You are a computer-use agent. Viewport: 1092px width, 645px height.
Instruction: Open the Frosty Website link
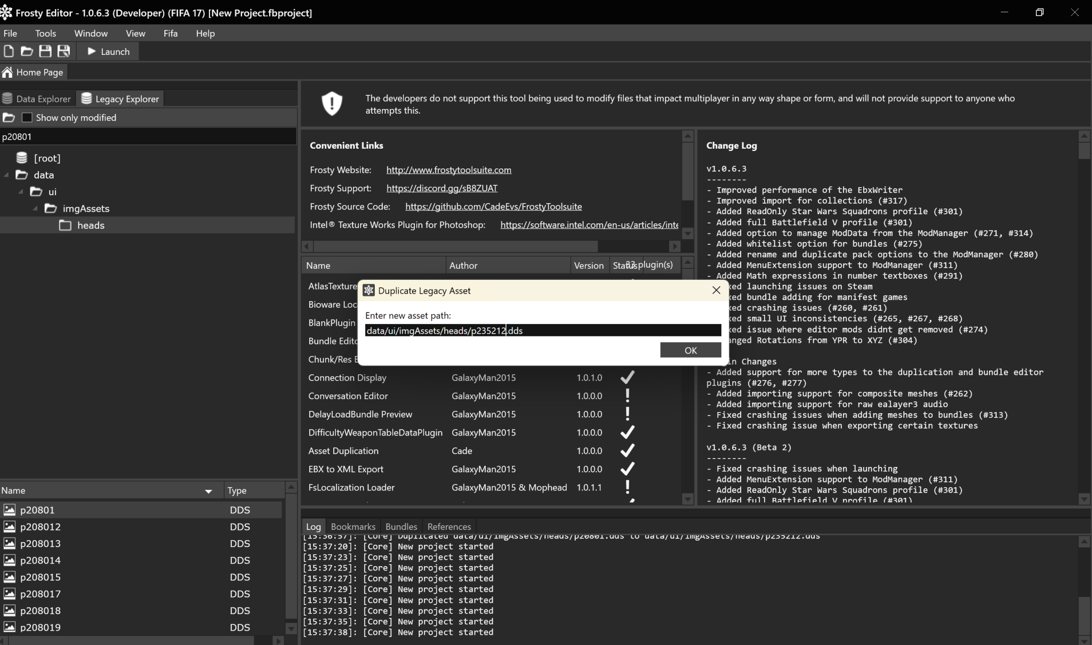click(x=448, y=170)
